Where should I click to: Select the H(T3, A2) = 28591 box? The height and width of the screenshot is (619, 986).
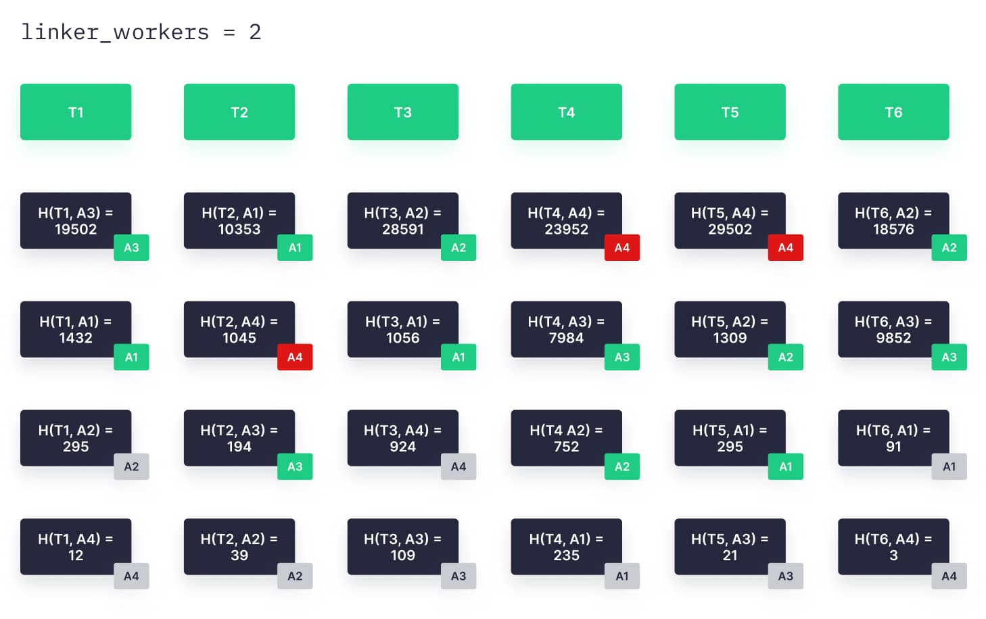click(402, 220)
